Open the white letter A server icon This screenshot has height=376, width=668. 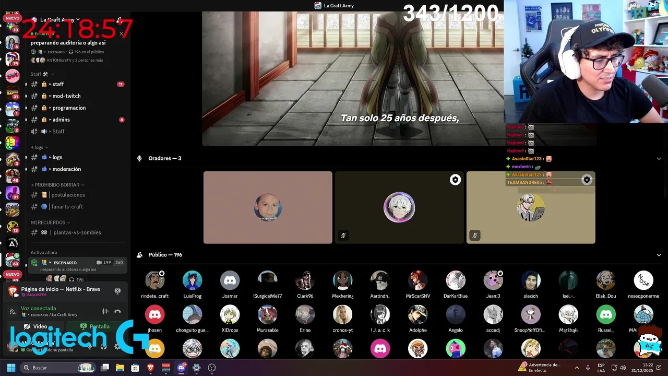coord(12,243)
